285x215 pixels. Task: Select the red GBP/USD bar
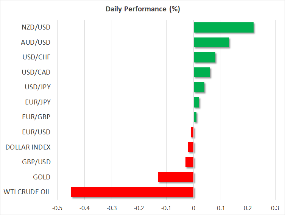pos(189,162)
